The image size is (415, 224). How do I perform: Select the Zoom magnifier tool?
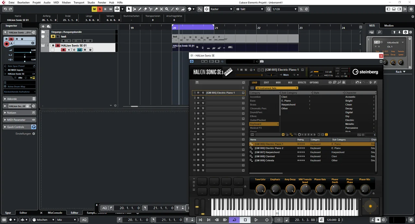pyautogui.click(x=167, y=9)
